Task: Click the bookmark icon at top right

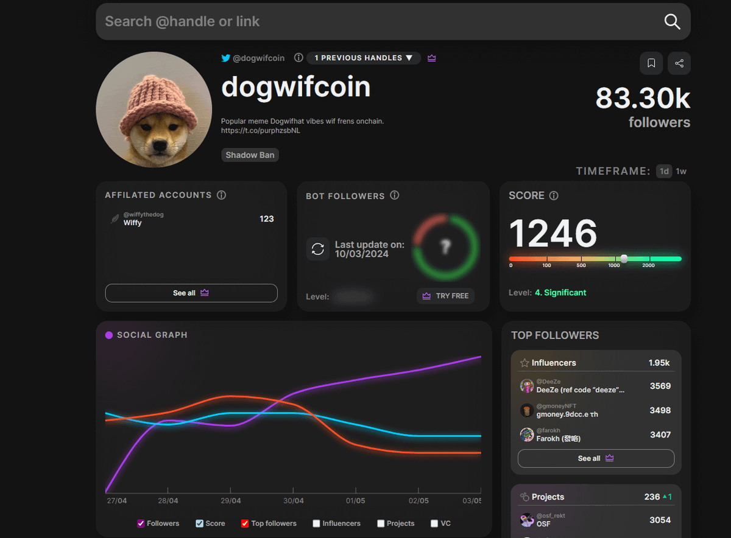Action: coord(651,63)
